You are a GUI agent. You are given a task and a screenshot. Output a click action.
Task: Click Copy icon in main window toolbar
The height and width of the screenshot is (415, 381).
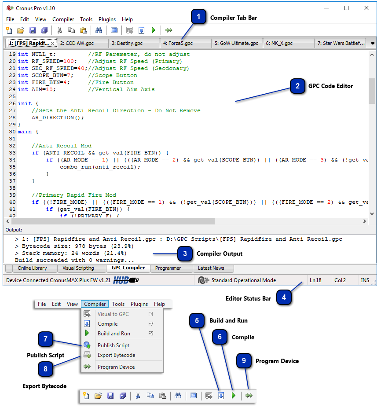pyautogui.click(x=71, y=30)
